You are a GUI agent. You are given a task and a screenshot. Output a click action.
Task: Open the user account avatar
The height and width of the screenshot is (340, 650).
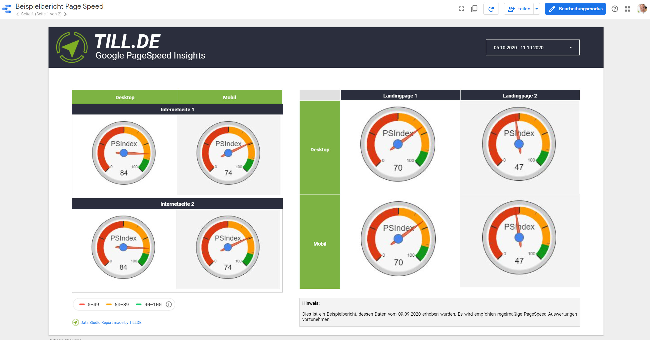click(642, 9)
